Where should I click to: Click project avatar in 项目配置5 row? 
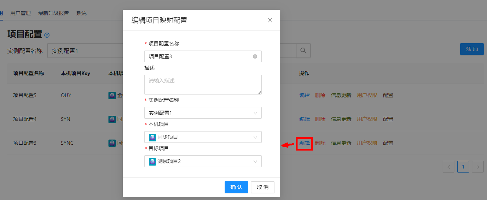click(x=112, y=95)
